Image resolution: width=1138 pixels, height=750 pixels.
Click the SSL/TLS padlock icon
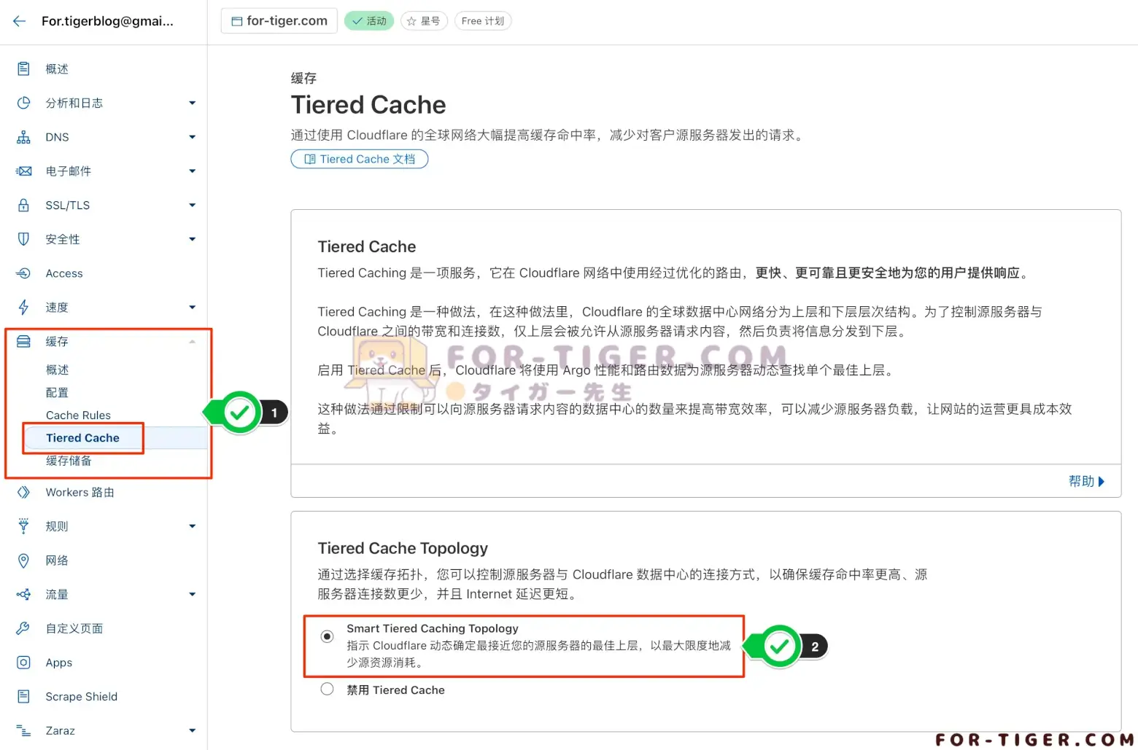tap(23, 206)
